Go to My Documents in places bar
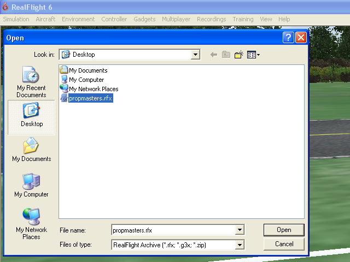The image size is (350, 262). [31, 149]
